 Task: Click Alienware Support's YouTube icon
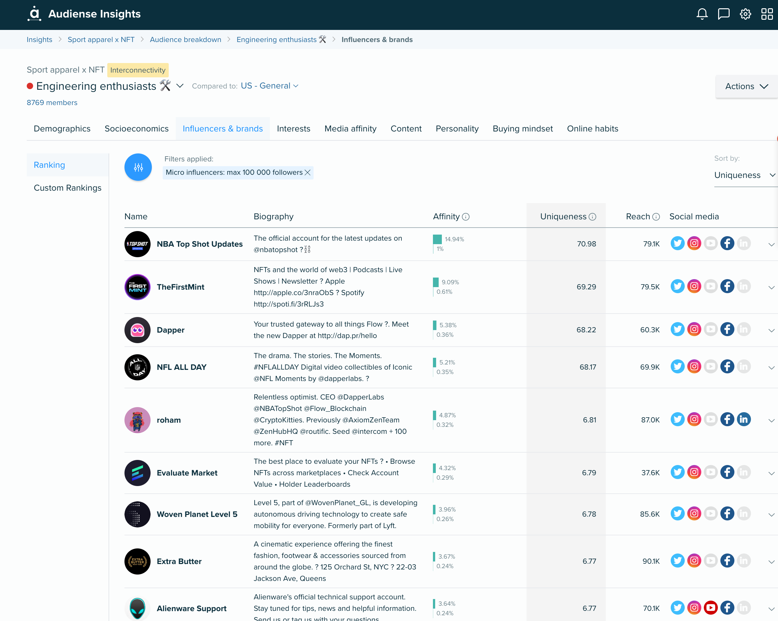pos(710,608)
